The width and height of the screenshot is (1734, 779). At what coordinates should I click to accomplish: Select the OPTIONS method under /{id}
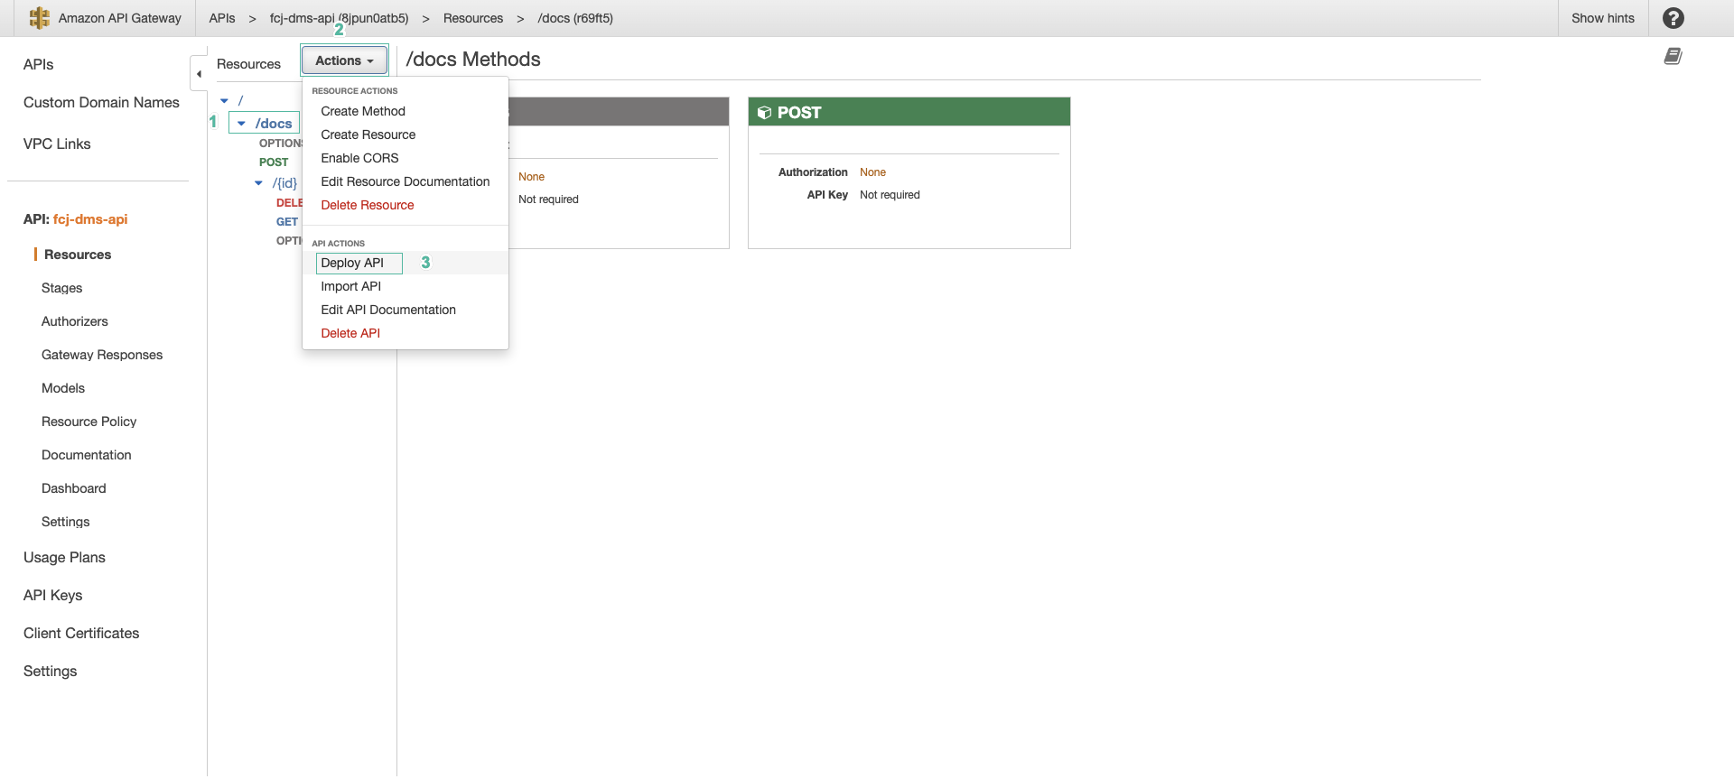(289, 241)
